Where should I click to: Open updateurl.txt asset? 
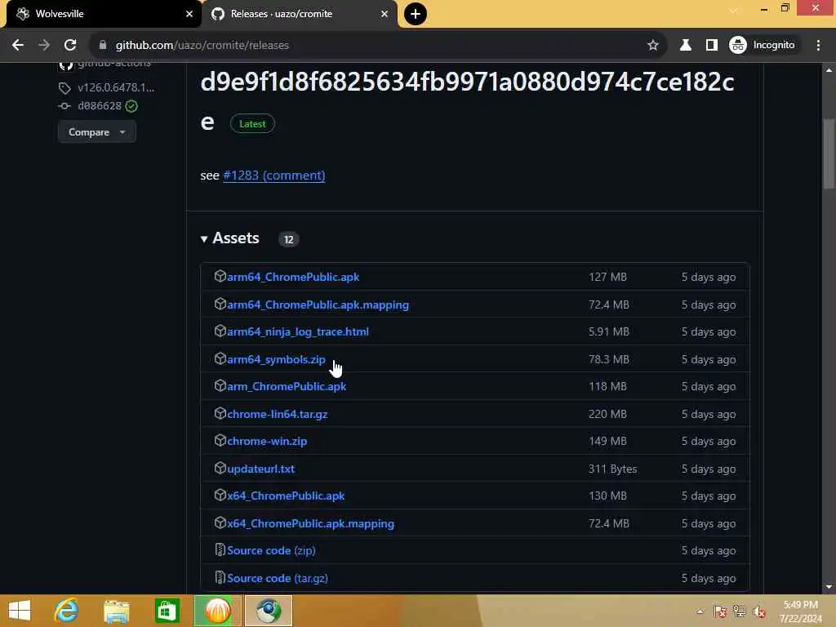tap(260, 469)
